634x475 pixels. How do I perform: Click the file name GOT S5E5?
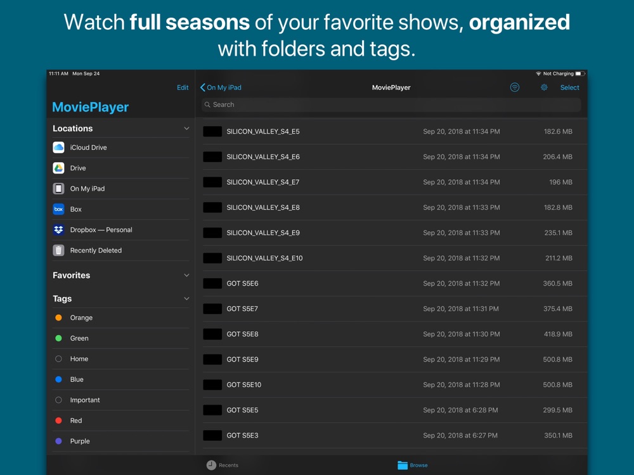242,410
